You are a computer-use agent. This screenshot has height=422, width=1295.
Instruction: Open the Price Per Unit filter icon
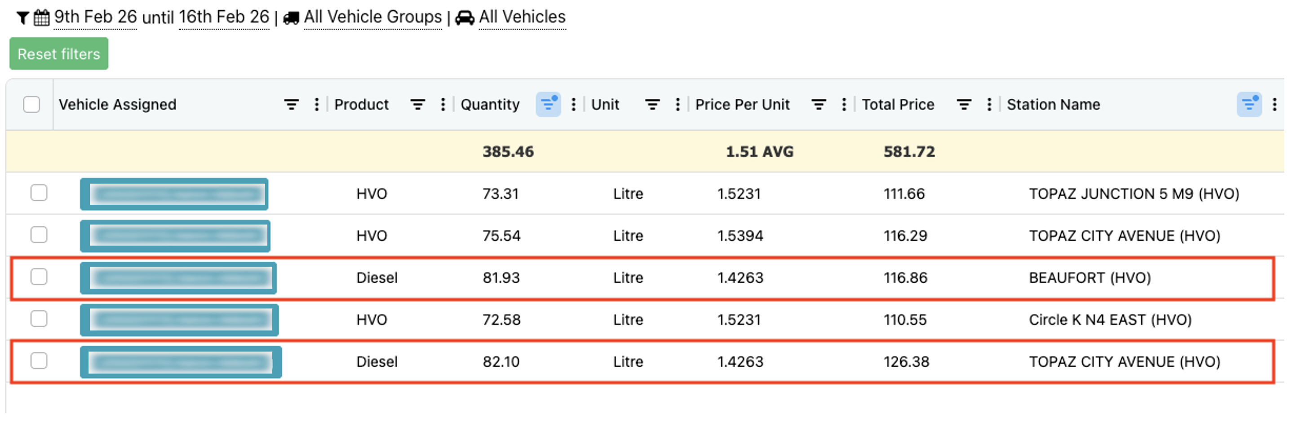pyautogui.click(x=818, y=105)
